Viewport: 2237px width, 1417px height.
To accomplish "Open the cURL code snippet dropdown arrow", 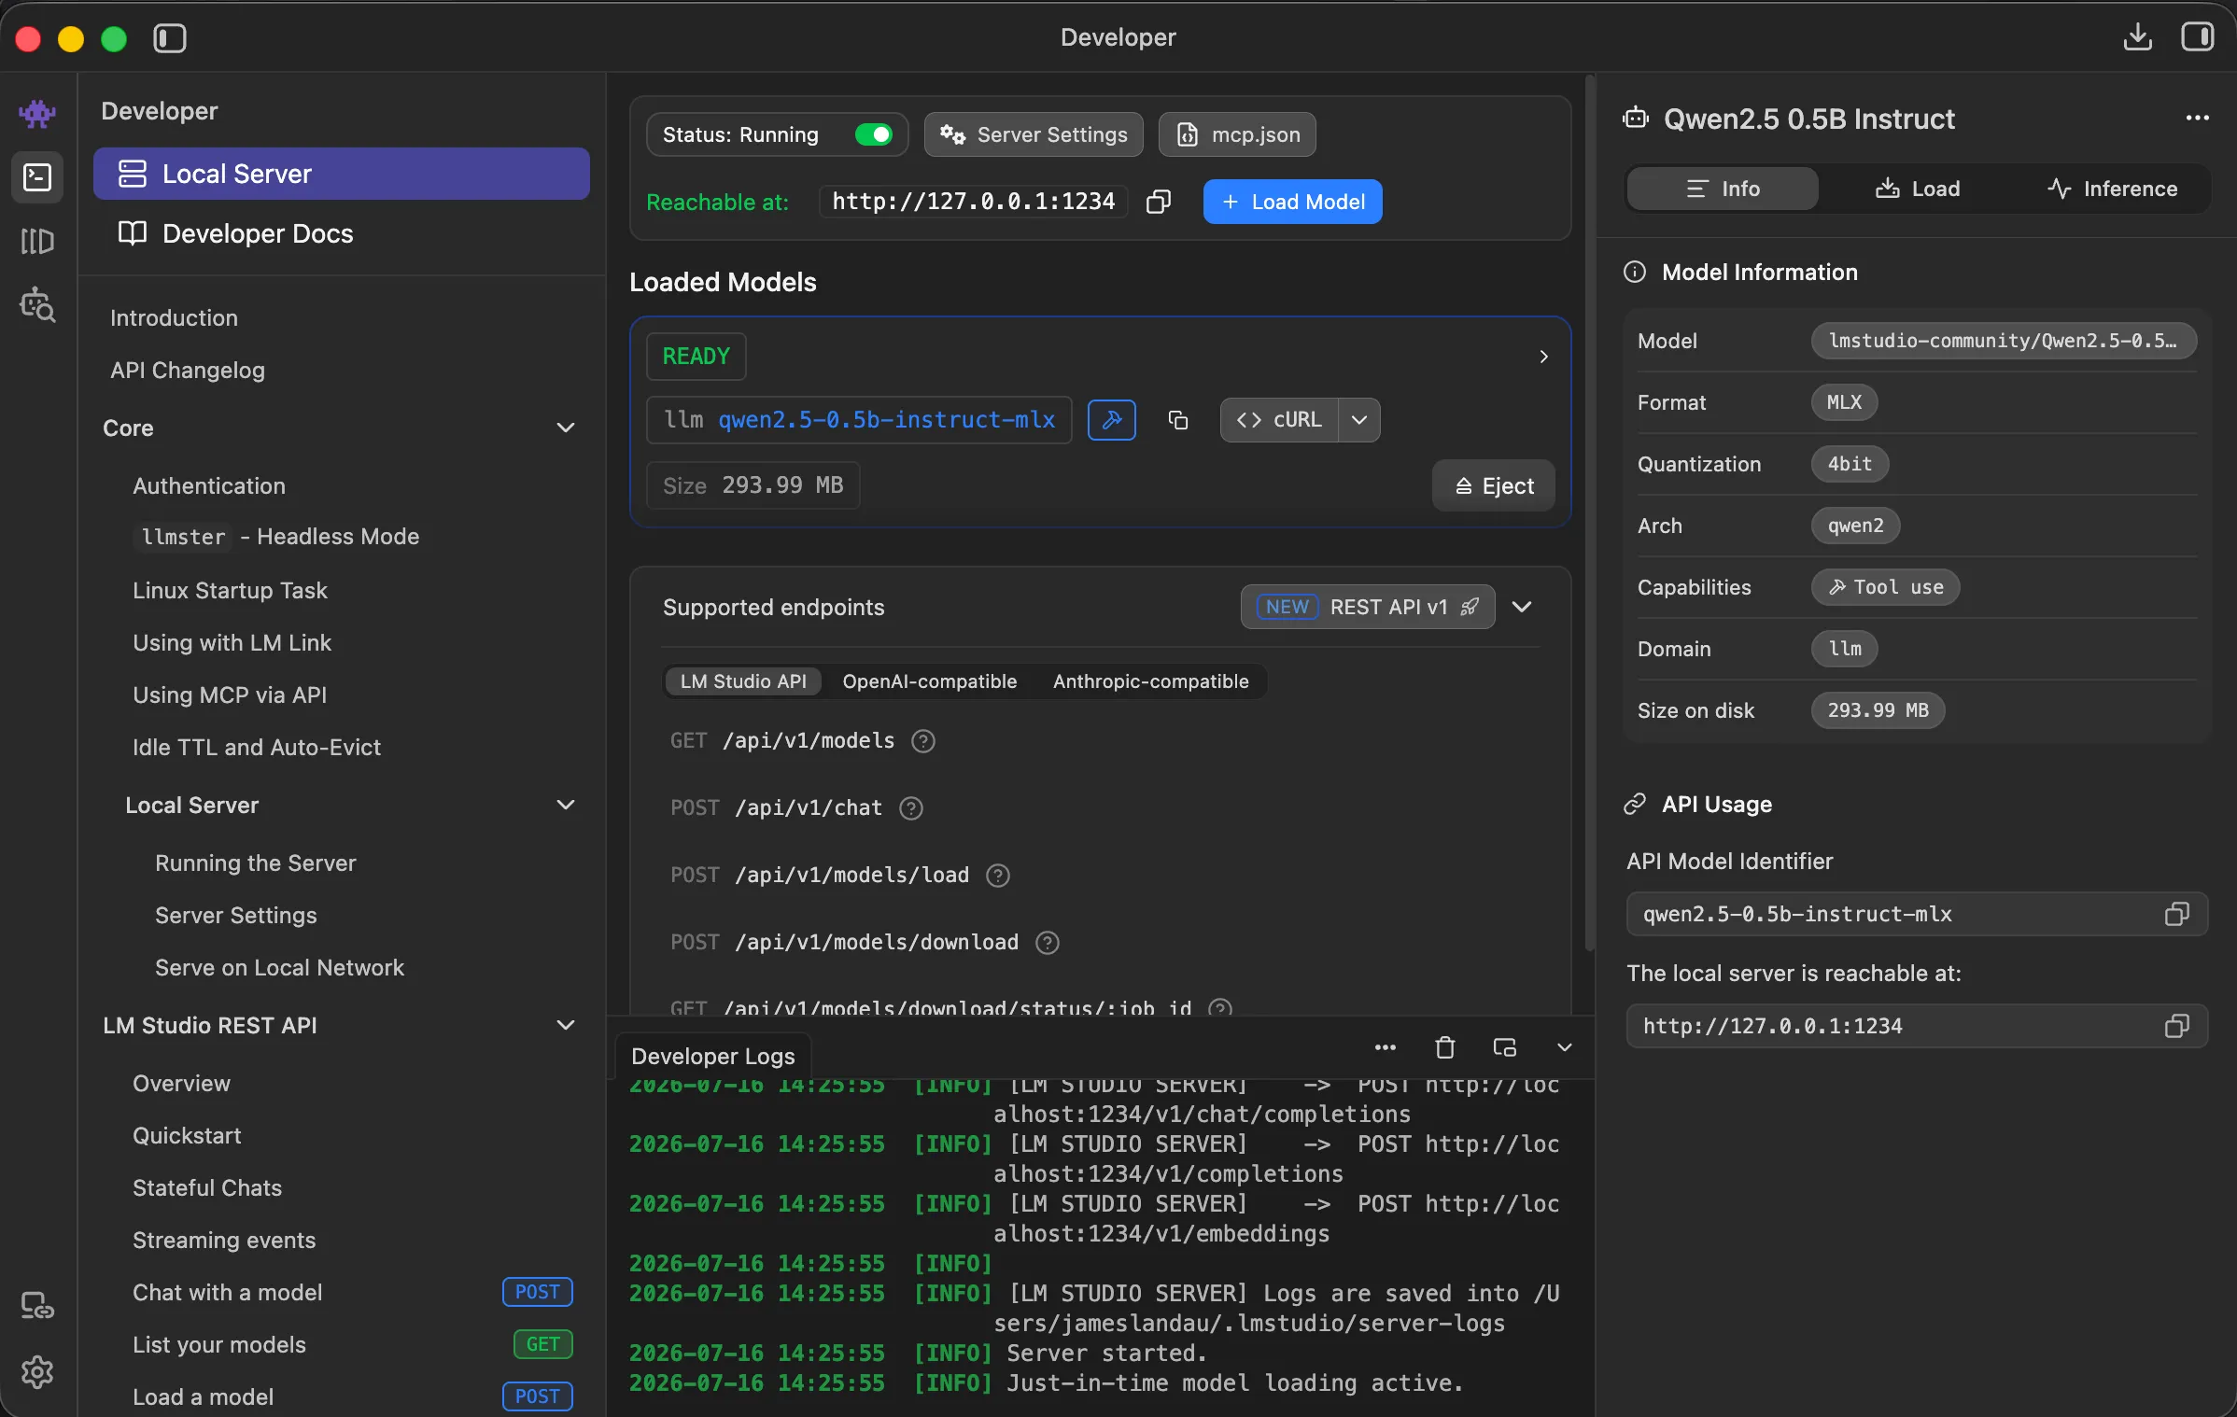I will tap(1359, 420).
